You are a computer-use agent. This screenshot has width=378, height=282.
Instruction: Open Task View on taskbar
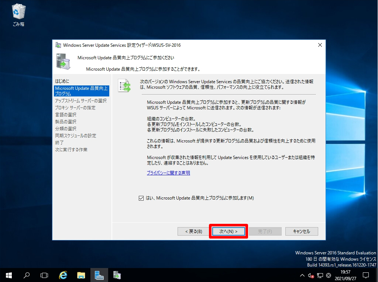44,275
